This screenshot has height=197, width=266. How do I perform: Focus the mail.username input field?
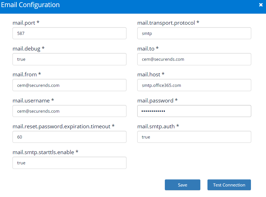(69, 111)
